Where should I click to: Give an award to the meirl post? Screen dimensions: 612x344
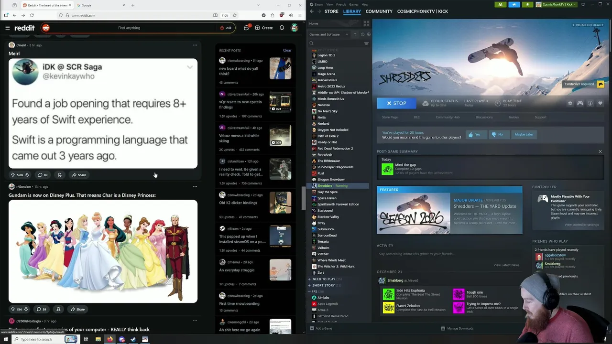pos(60,175)
